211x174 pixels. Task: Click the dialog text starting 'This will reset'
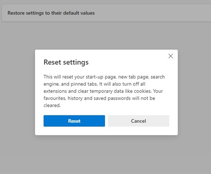point(104,91)
